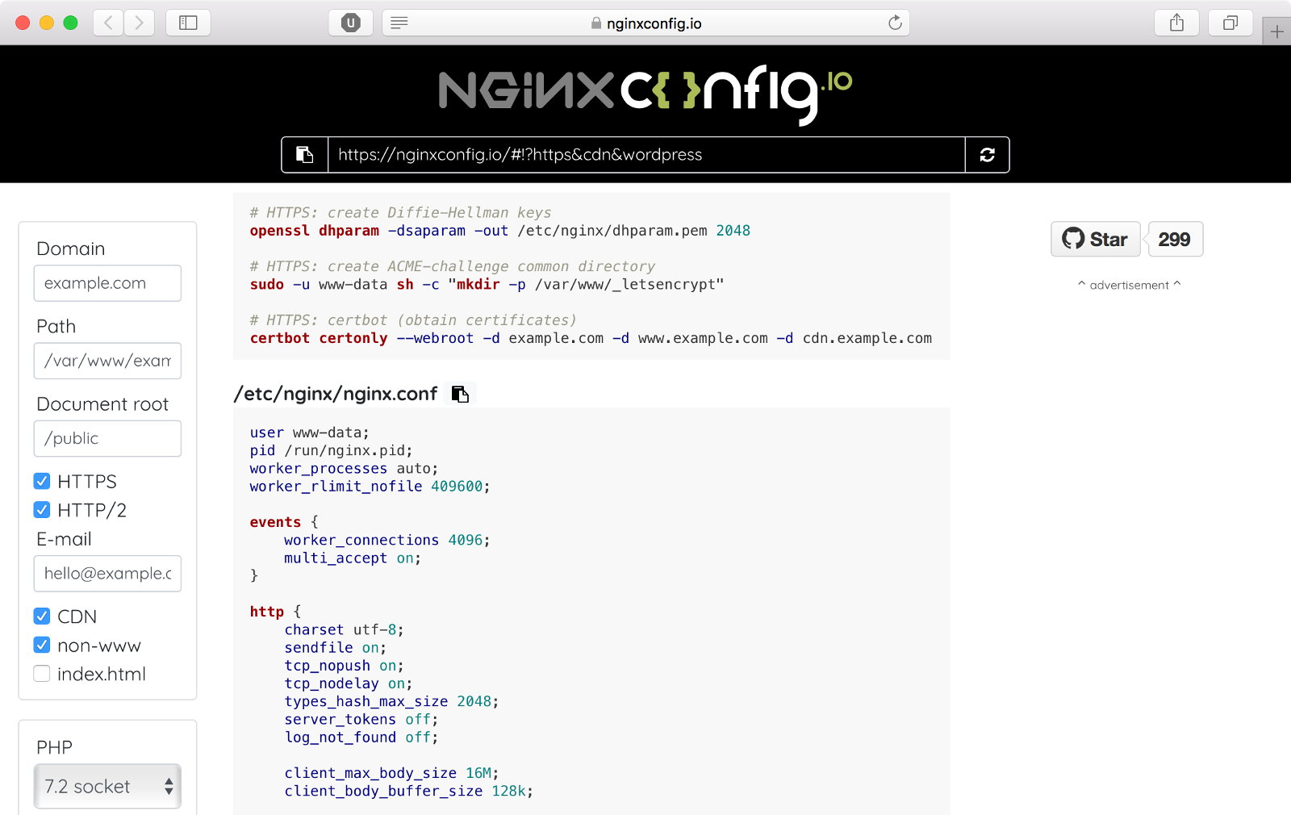Toggle Safari sidebar button
Screen dimensions: 1291x815
pos(188,23)
